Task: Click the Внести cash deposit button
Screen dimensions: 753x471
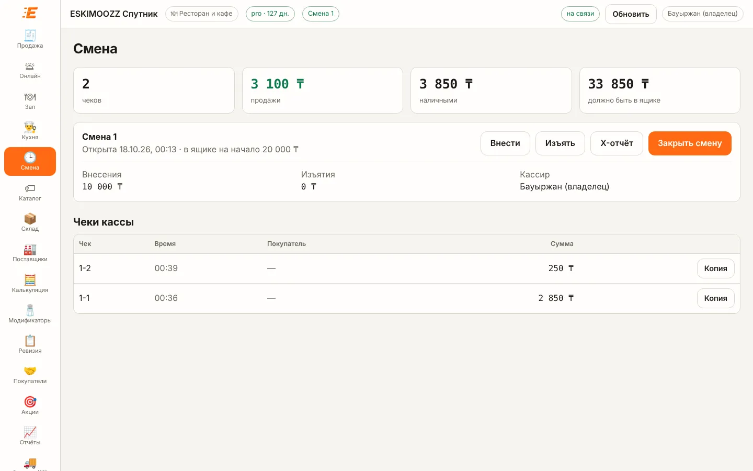Action: click(x=505, y=143)
